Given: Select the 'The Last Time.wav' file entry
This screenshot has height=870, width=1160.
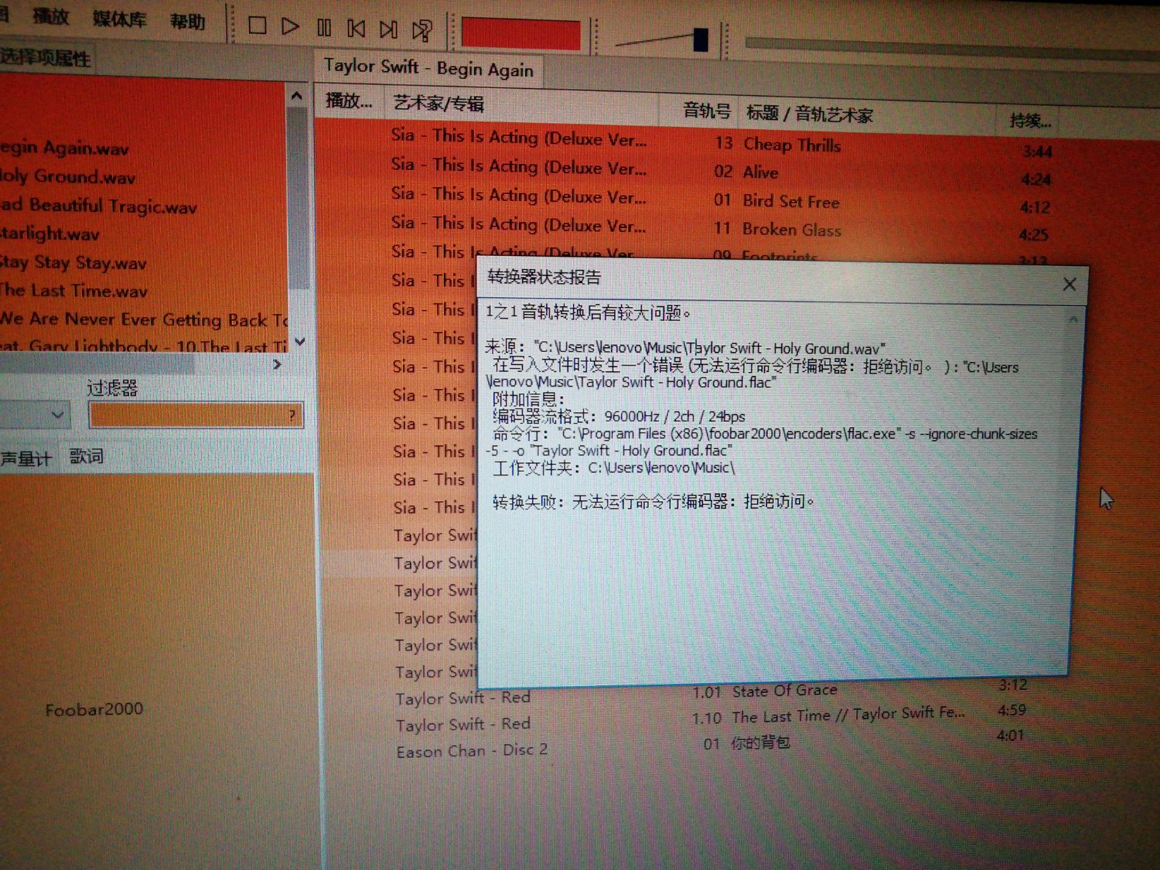Looking at the screenshot, I should click(73, 291).
